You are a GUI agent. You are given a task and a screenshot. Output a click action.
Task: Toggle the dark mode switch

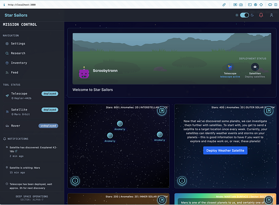[244, 15]
